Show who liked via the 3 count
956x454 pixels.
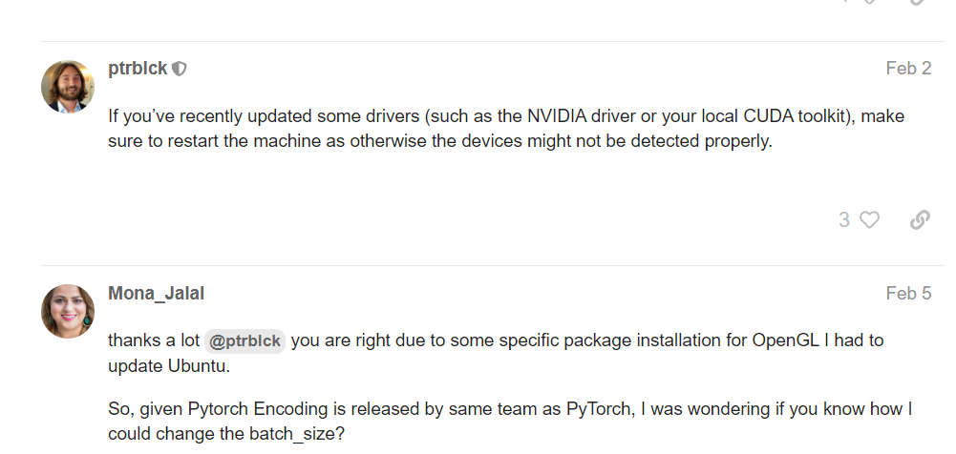coord(844,220)
